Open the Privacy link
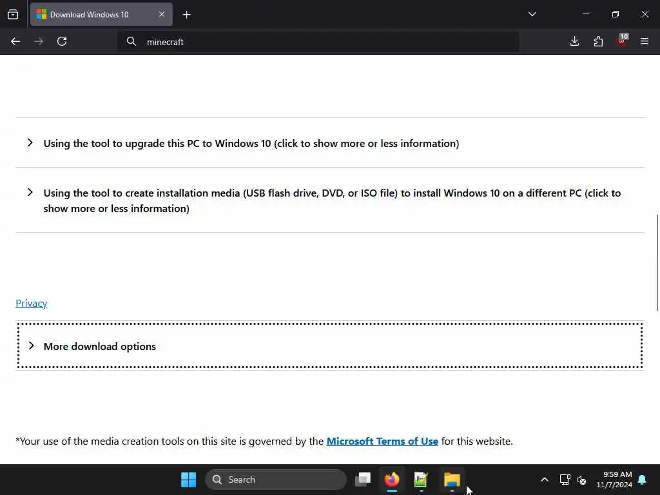 click(x=31, y=303)
